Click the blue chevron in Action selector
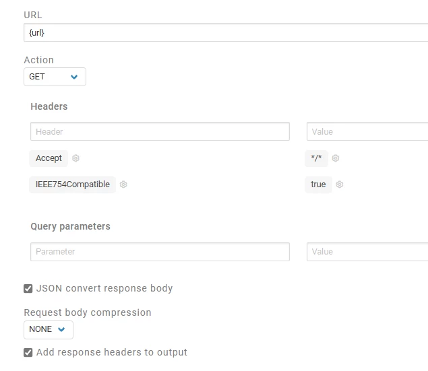 click(x=74, y=77)
